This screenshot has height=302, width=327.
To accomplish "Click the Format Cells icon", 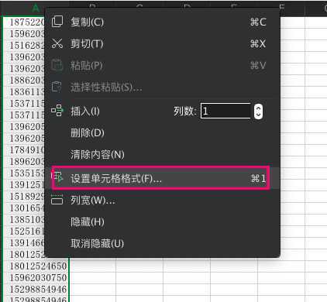I will (57, 177).
